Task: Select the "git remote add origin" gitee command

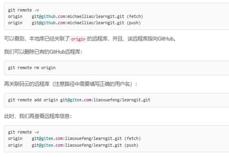Action: tap(79, 100)
